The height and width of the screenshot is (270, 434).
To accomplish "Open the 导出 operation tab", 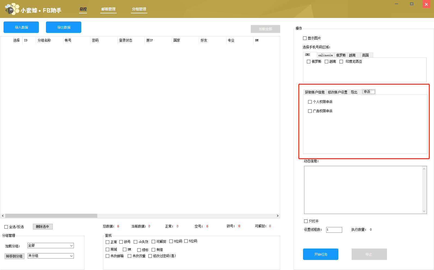I will [x=355, y=92].
